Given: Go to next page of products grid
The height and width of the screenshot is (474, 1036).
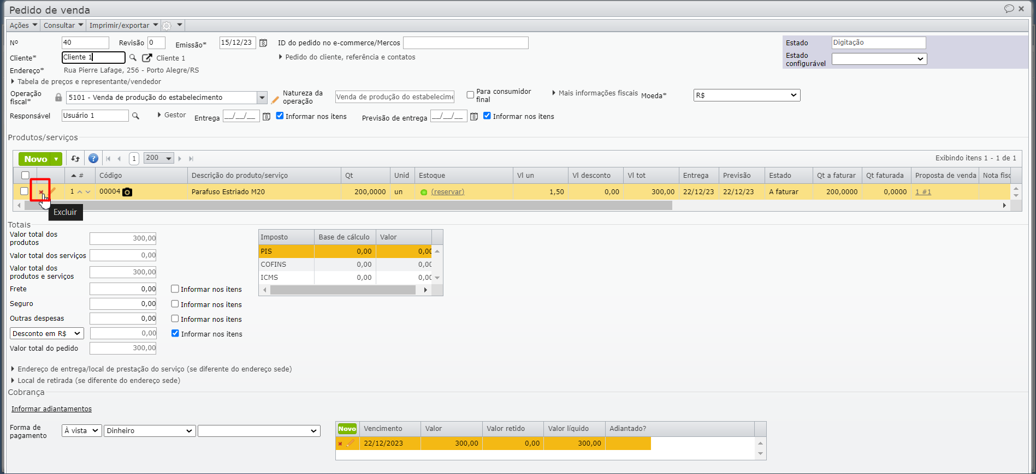Looking at the screenshot, I should coord(180,159).
